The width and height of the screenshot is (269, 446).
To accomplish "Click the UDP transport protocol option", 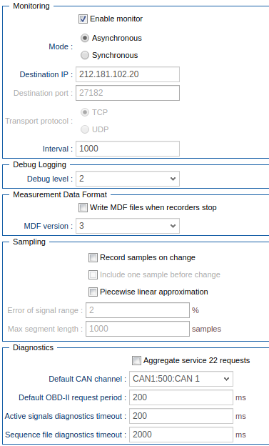I will (x=85, y=129).
